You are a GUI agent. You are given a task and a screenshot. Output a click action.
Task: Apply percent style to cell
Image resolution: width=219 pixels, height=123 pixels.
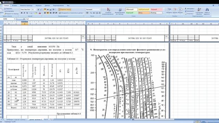(91, 13)
